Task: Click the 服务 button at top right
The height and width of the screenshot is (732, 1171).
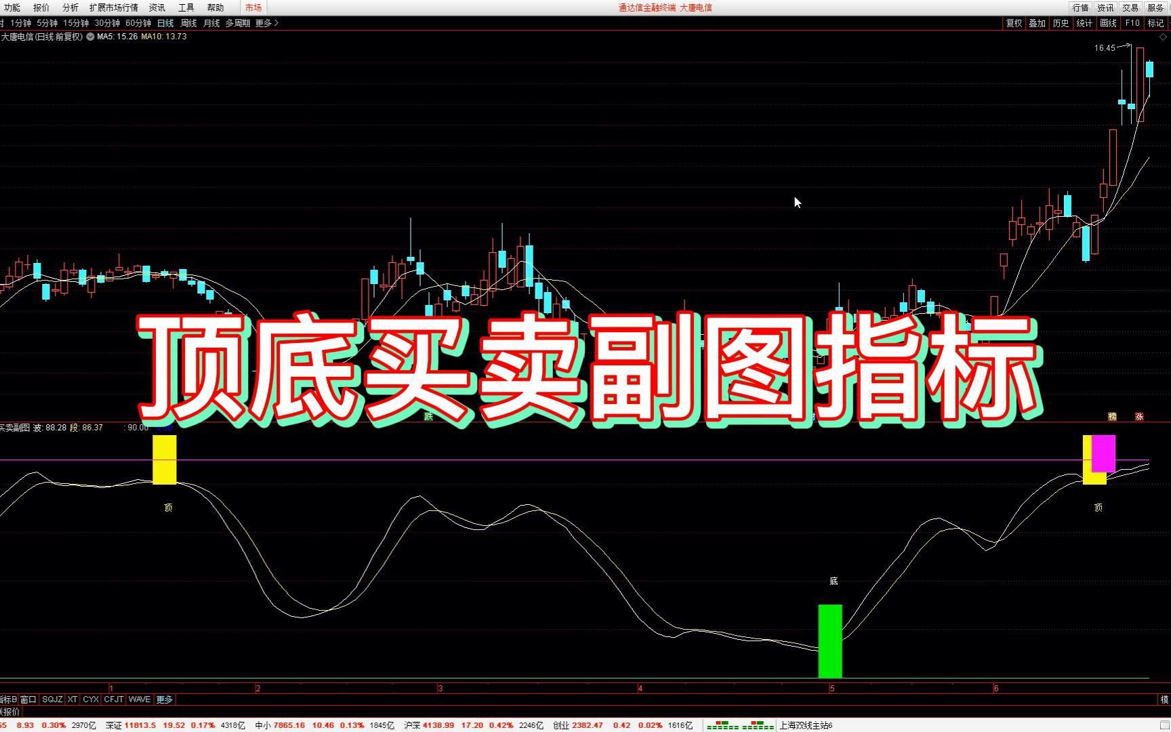Action: click(1155, 7)
